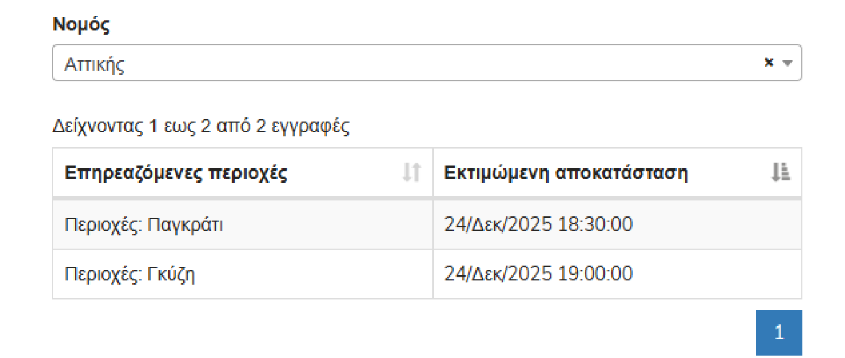
Task: Click the 24/Δεκ/2025 18:30:00 restoration time
Action: (538, 224)
